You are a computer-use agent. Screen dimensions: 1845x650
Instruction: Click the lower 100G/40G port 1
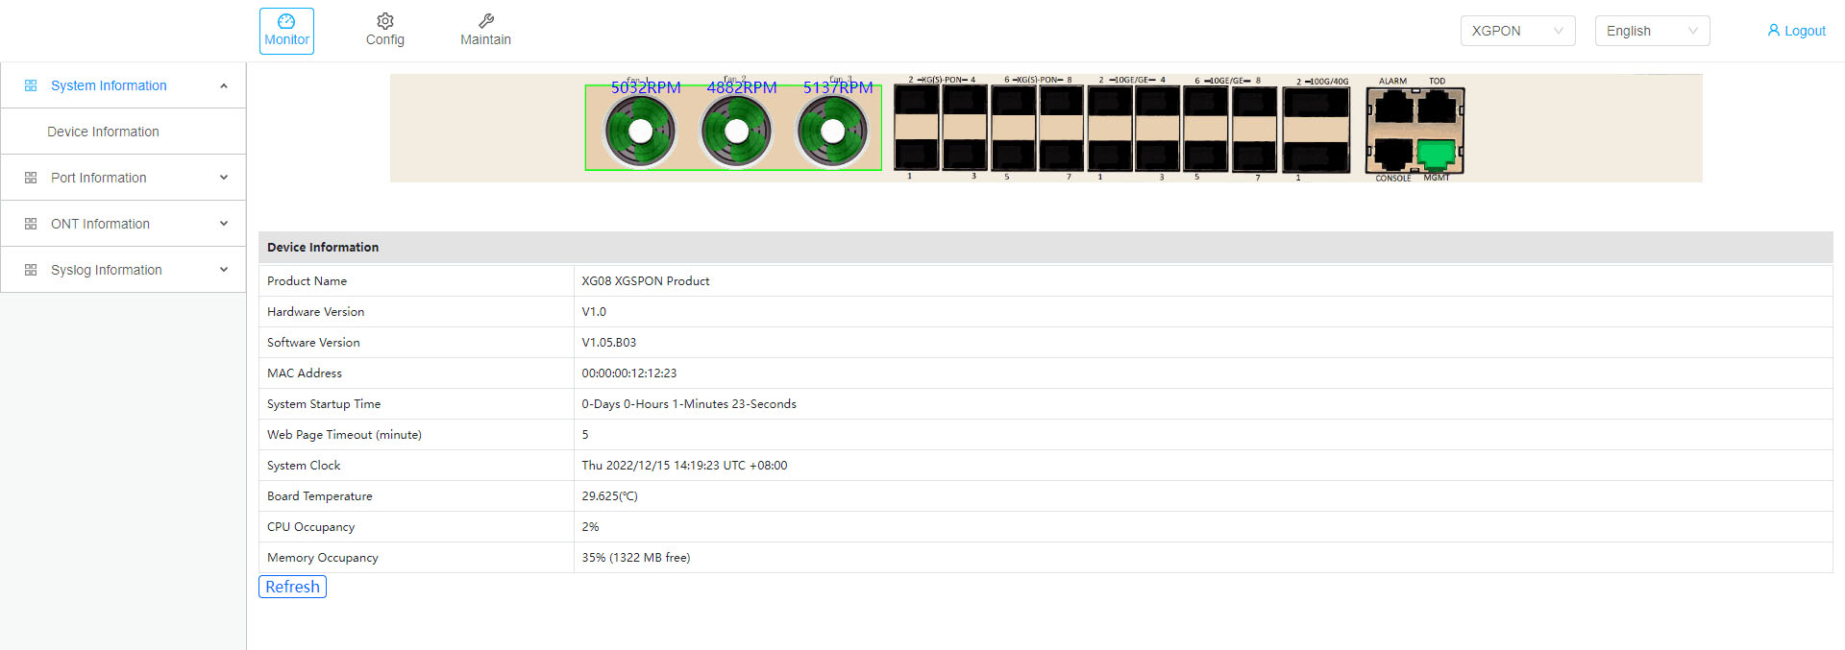1316,155
